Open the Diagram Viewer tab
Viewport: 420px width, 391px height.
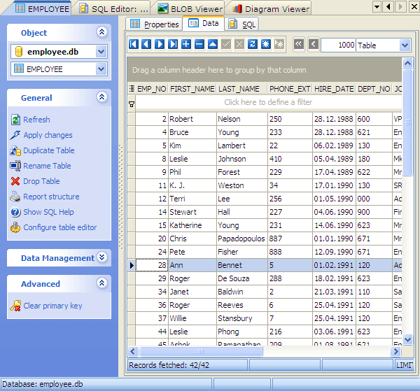point(270,9)
